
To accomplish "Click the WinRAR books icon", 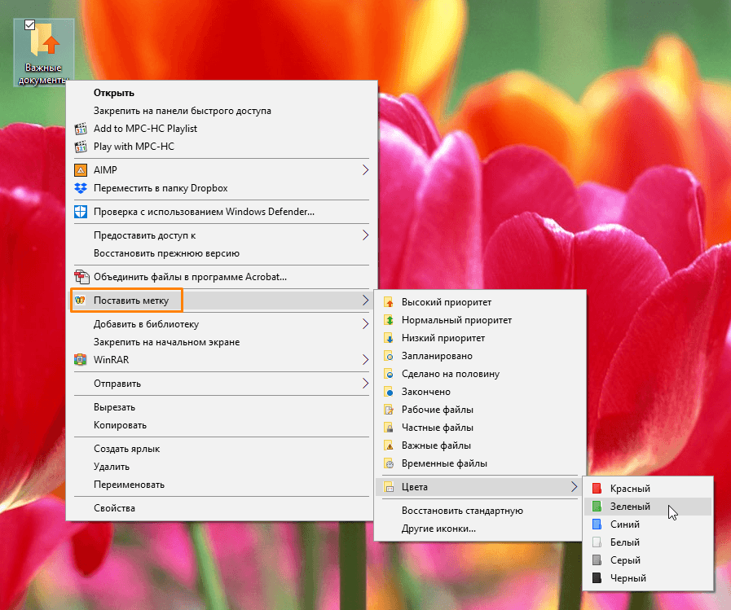I will pyautogui.click(x=81, y=360).
